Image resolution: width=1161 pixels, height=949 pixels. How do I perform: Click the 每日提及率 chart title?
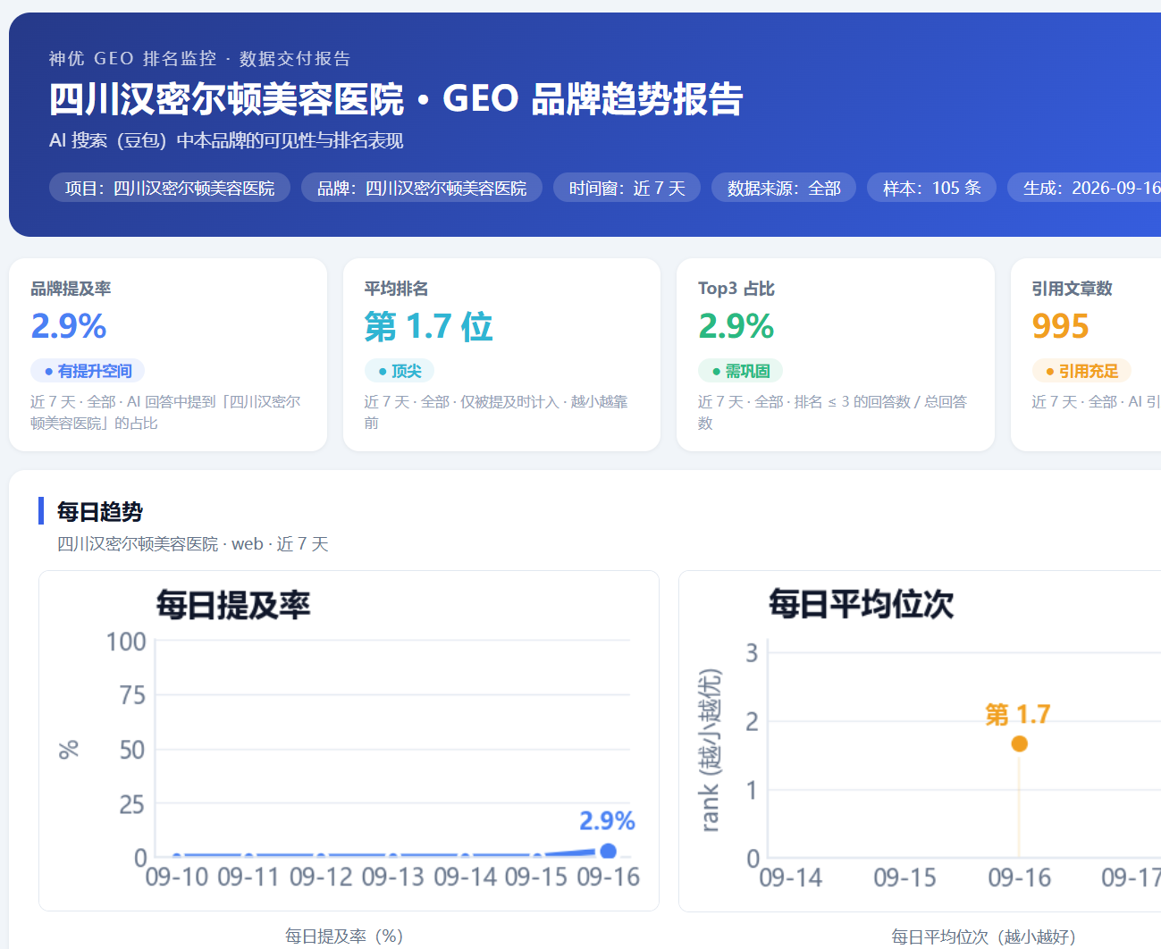[233, 605]
